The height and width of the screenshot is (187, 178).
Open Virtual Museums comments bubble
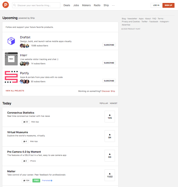[x=25, y=141]
